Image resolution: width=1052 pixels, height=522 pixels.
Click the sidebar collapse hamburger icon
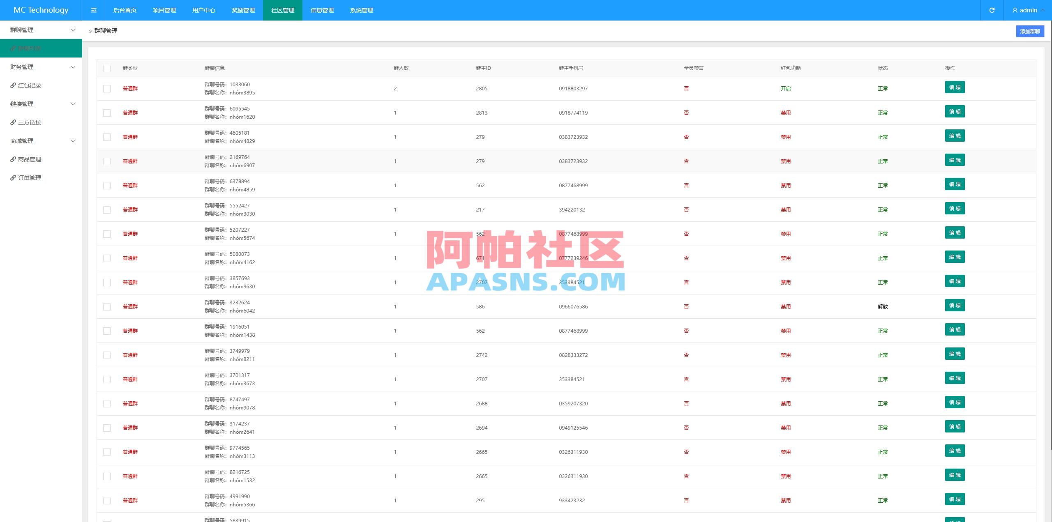(94, 10)
